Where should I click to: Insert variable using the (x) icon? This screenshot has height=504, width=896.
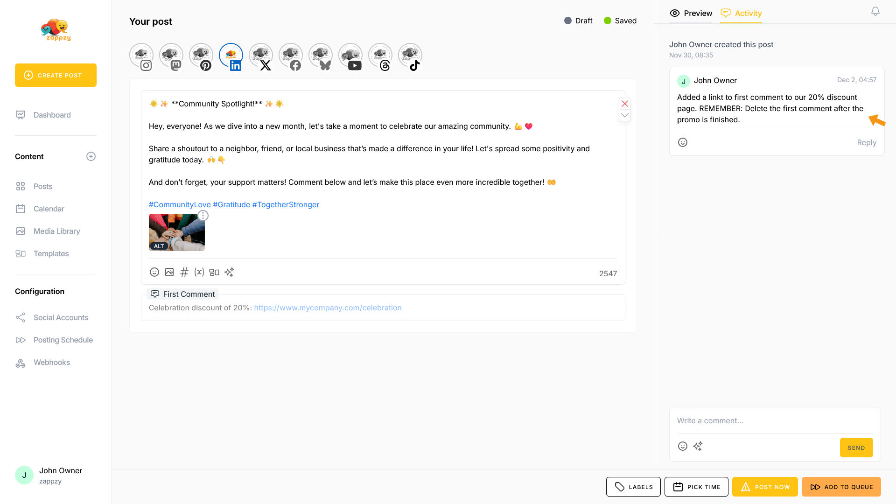[199, 272]
